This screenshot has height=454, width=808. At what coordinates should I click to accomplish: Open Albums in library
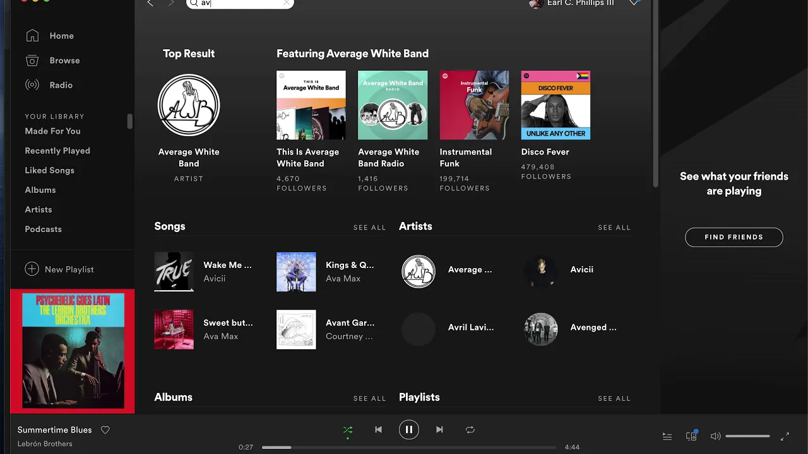(x=40, y=190)
